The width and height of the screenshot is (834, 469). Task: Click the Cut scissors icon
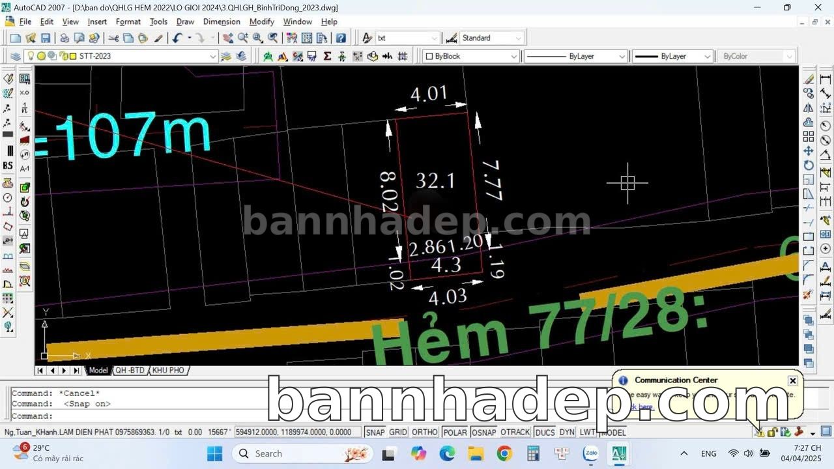(x=114, y=38)
